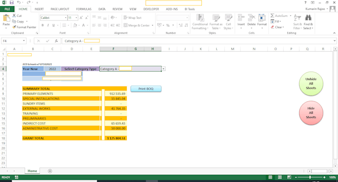The image size is (338, 182).
Task: Apply Font Color A swatch
Action: [84, 25]
